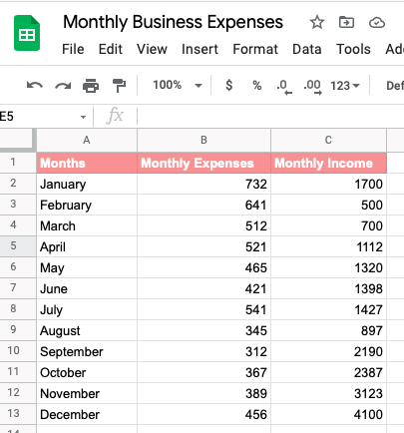Select the May cell

[87, 267]
